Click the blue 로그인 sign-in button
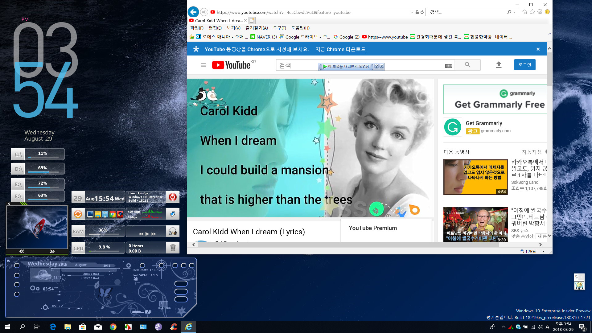Screen dimensions: 592x333 point(525,65)
